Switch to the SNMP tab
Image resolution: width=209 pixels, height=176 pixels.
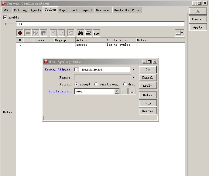coord(7,10)
